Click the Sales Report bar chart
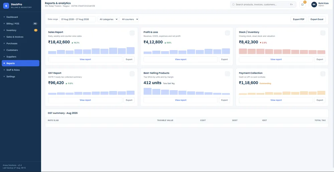The width and height of the screenshot is (334, 172). (92, 51)
